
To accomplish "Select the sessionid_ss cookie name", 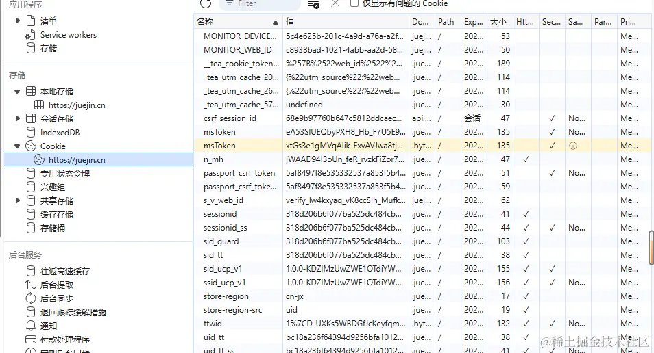I will 226,228.
